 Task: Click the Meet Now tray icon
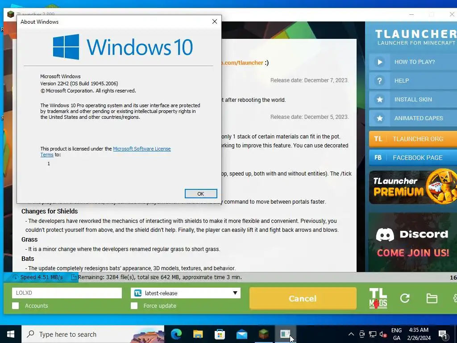click(362, 334)
